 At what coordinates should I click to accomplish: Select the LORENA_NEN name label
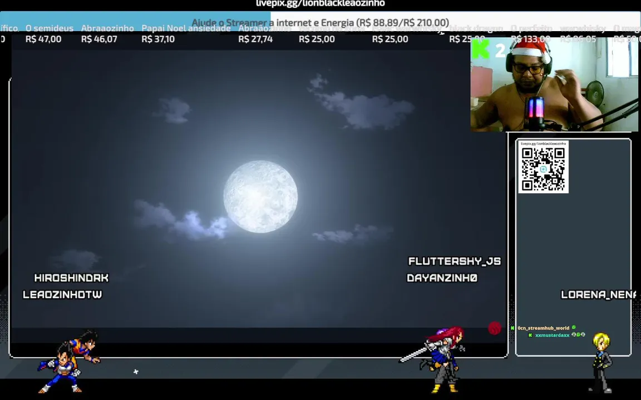(x=599, y=294)
